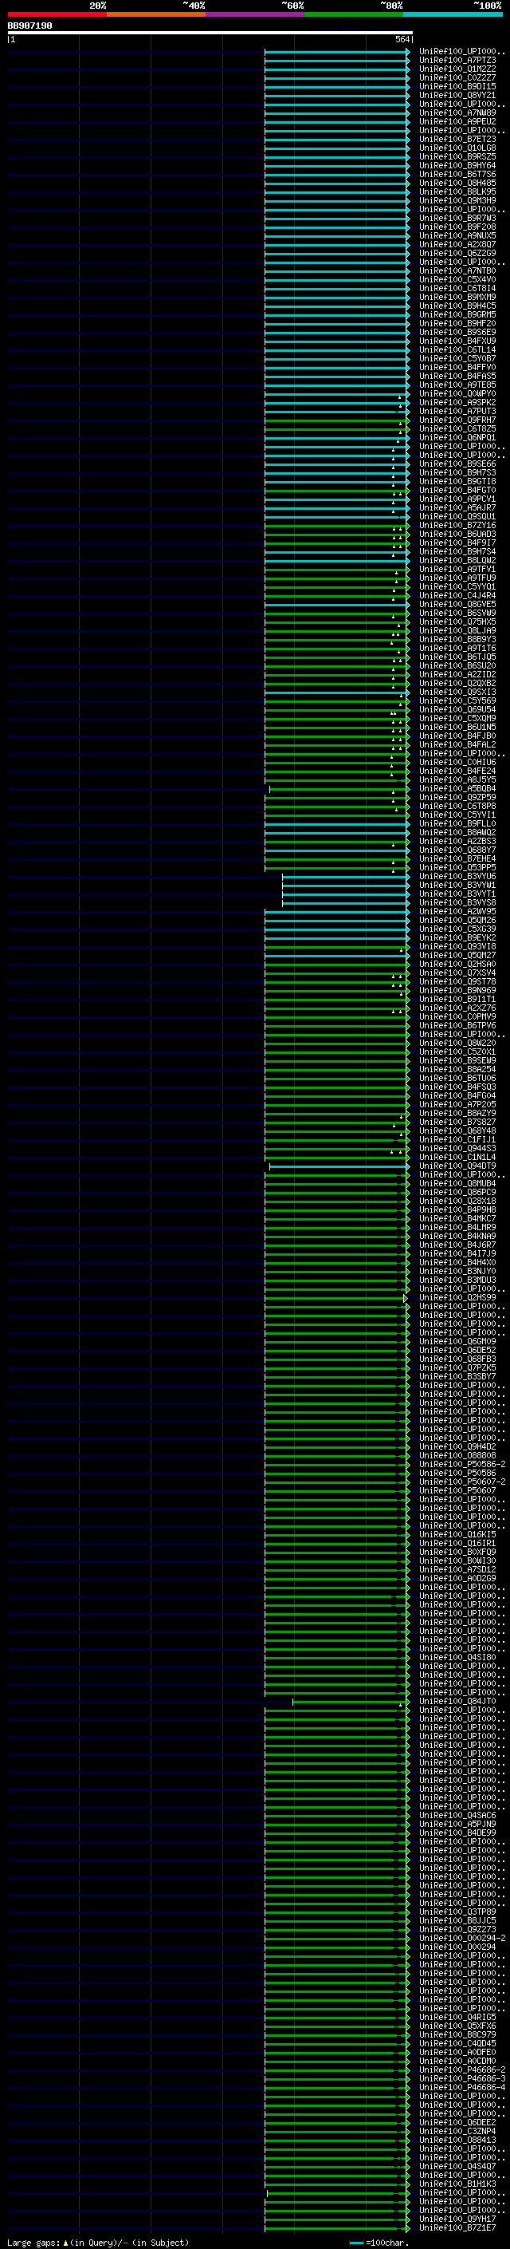Select the UniRef100_B9RSZ5 label
The image size is (510, 2249).
click(457, 156)
